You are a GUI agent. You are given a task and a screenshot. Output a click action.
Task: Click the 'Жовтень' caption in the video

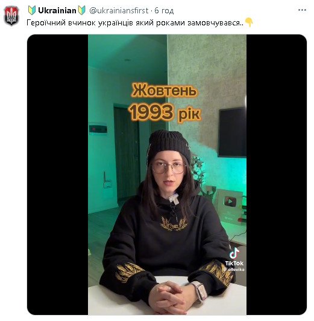[x=165, y=90]
